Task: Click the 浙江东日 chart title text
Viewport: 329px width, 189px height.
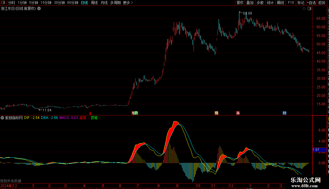Action: point(18,9)
